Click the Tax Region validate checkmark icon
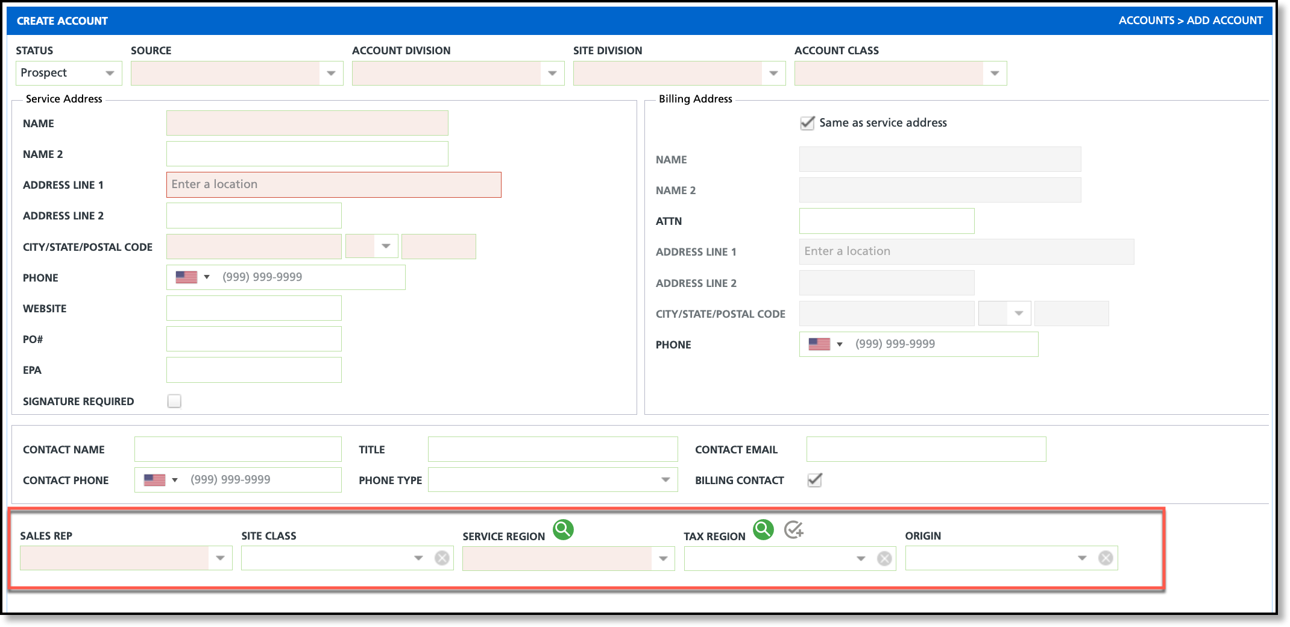Image resolution: width=1290 pixels, height=627 pixels. (794, 530)
